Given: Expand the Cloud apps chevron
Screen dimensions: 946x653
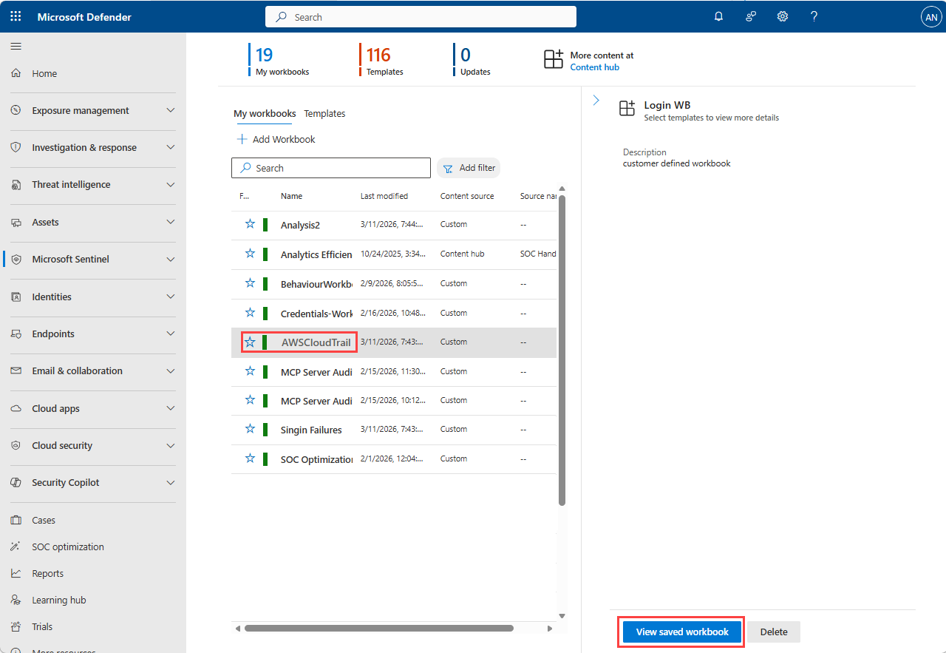Looking at the screenshot, I should click(x=171, y=408).
